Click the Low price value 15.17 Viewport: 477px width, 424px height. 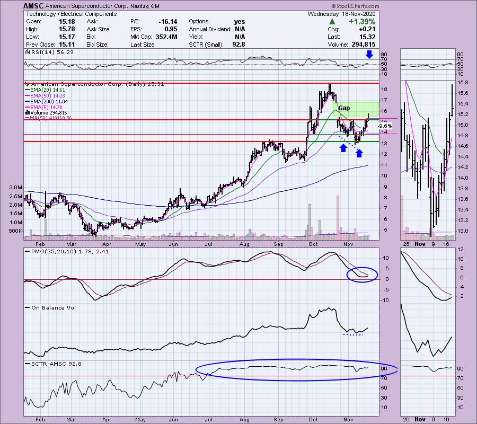(67, 37)
